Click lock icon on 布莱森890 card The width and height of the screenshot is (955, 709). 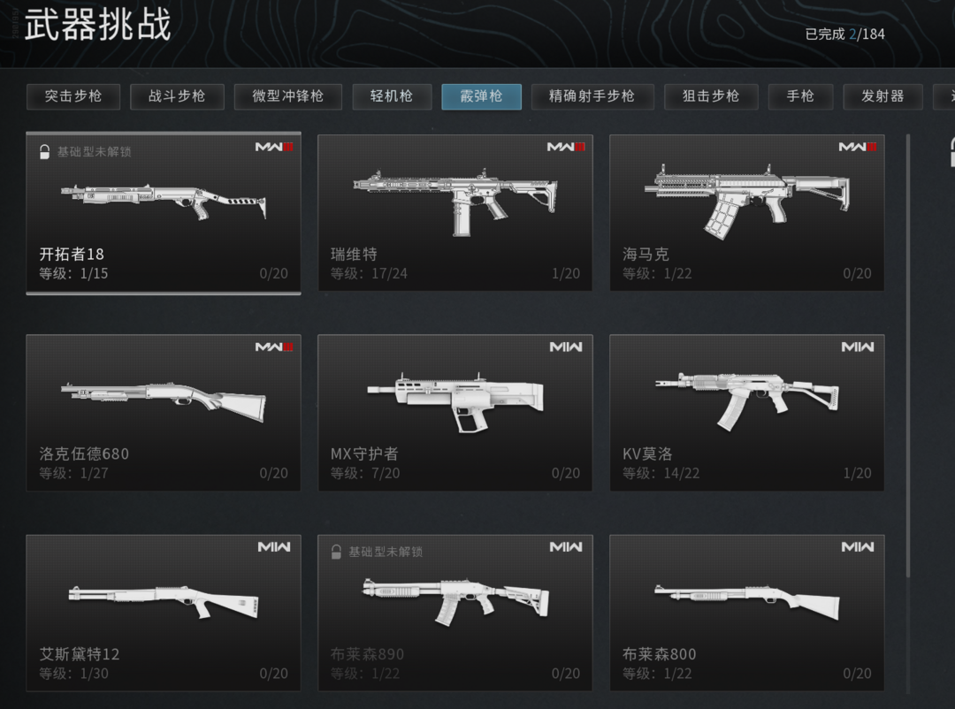(336, 552)
